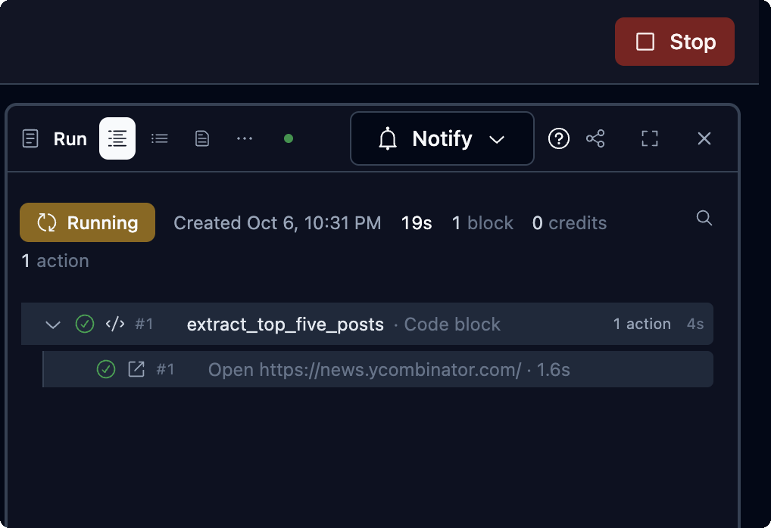Switch to the flat list view icon
Viewport: 771px width, 528px height.
click(x=159, y=138)
